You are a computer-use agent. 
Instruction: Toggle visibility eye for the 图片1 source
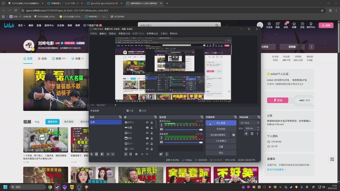[x=147, y=143]
